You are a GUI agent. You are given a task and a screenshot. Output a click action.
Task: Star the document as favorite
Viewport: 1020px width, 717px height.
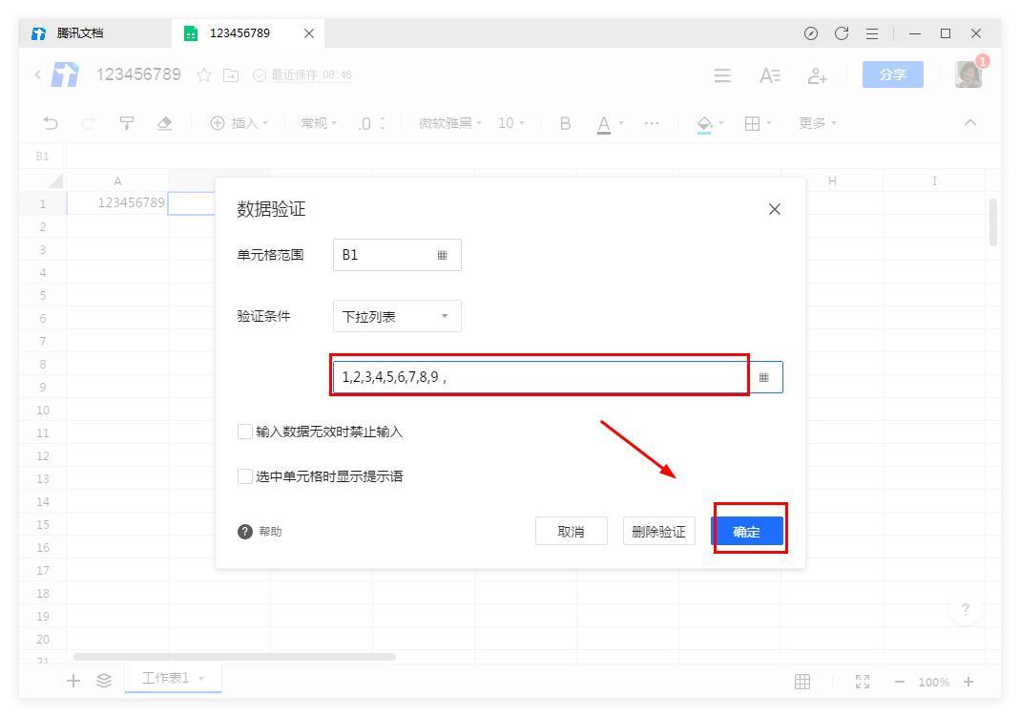(x=204, y=75)
